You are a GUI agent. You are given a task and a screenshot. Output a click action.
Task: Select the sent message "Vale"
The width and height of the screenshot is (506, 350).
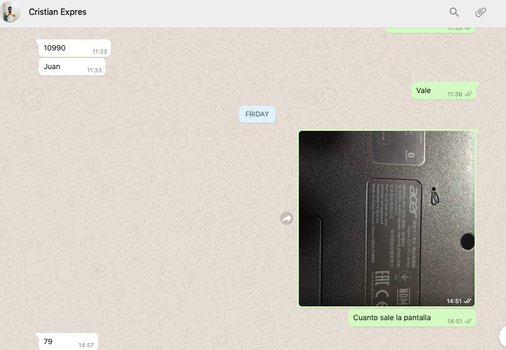click(x=444, y=91)
